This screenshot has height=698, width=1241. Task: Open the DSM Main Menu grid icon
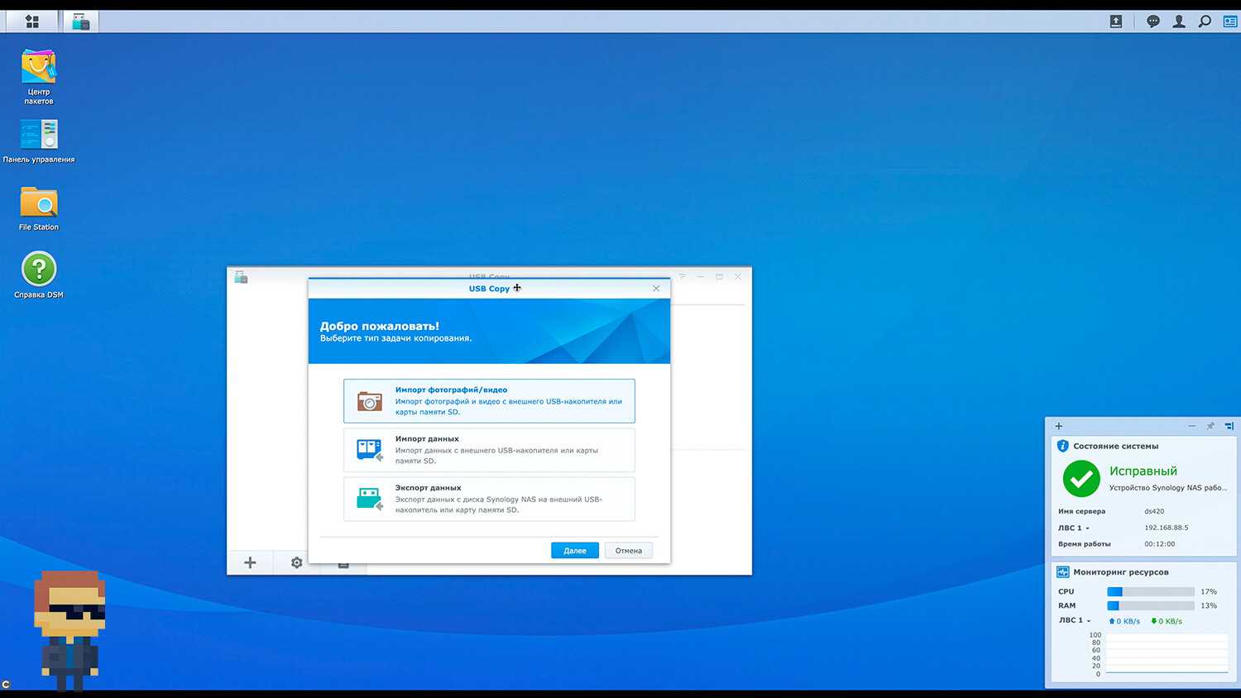point(32,22)
